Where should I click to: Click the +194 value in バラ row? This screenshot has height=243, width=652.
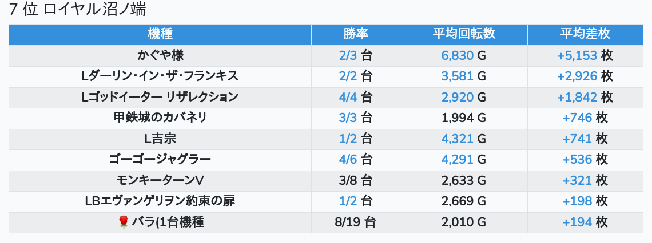click(577, 222)
